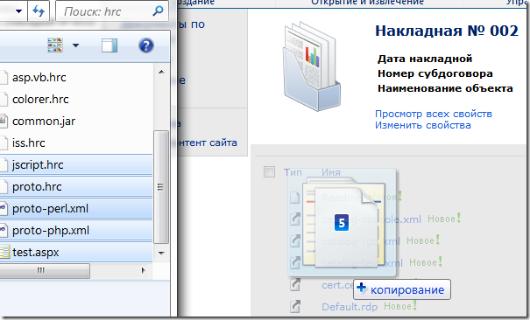Open 'Открытие и извлечение' ribbon group
The image size is (530, 320).
click(367, 3)
